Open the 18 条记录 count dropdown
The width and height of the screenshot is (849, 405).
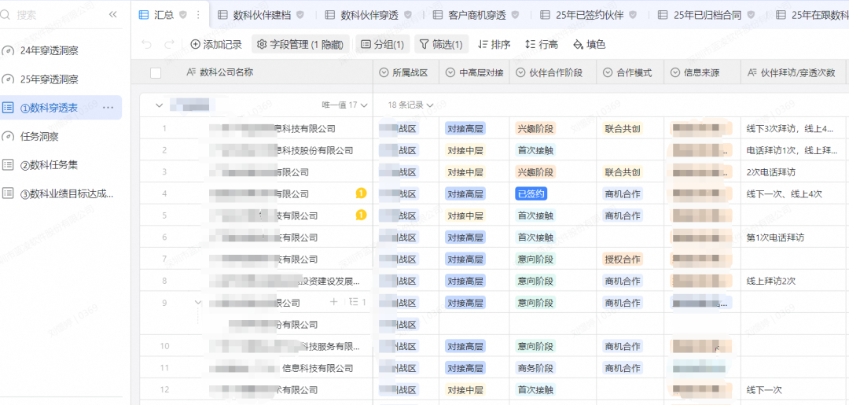coord(410,105)
